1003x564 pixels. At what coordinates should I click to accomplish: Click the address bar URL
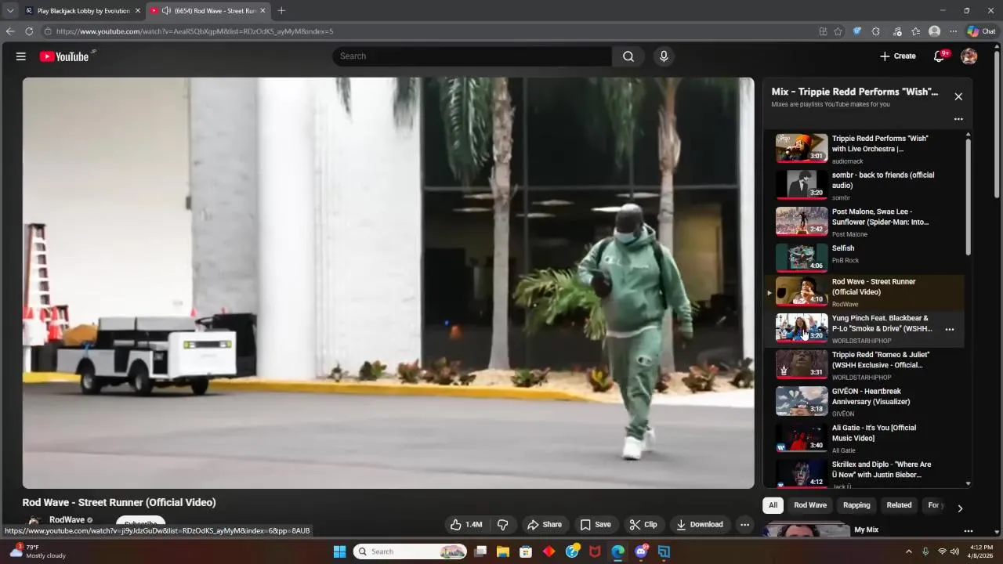click(194, 31)
